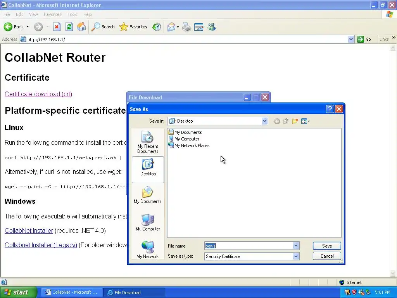397x298 pixels.
Task: Click the Start button
Action: click(19, 292)
